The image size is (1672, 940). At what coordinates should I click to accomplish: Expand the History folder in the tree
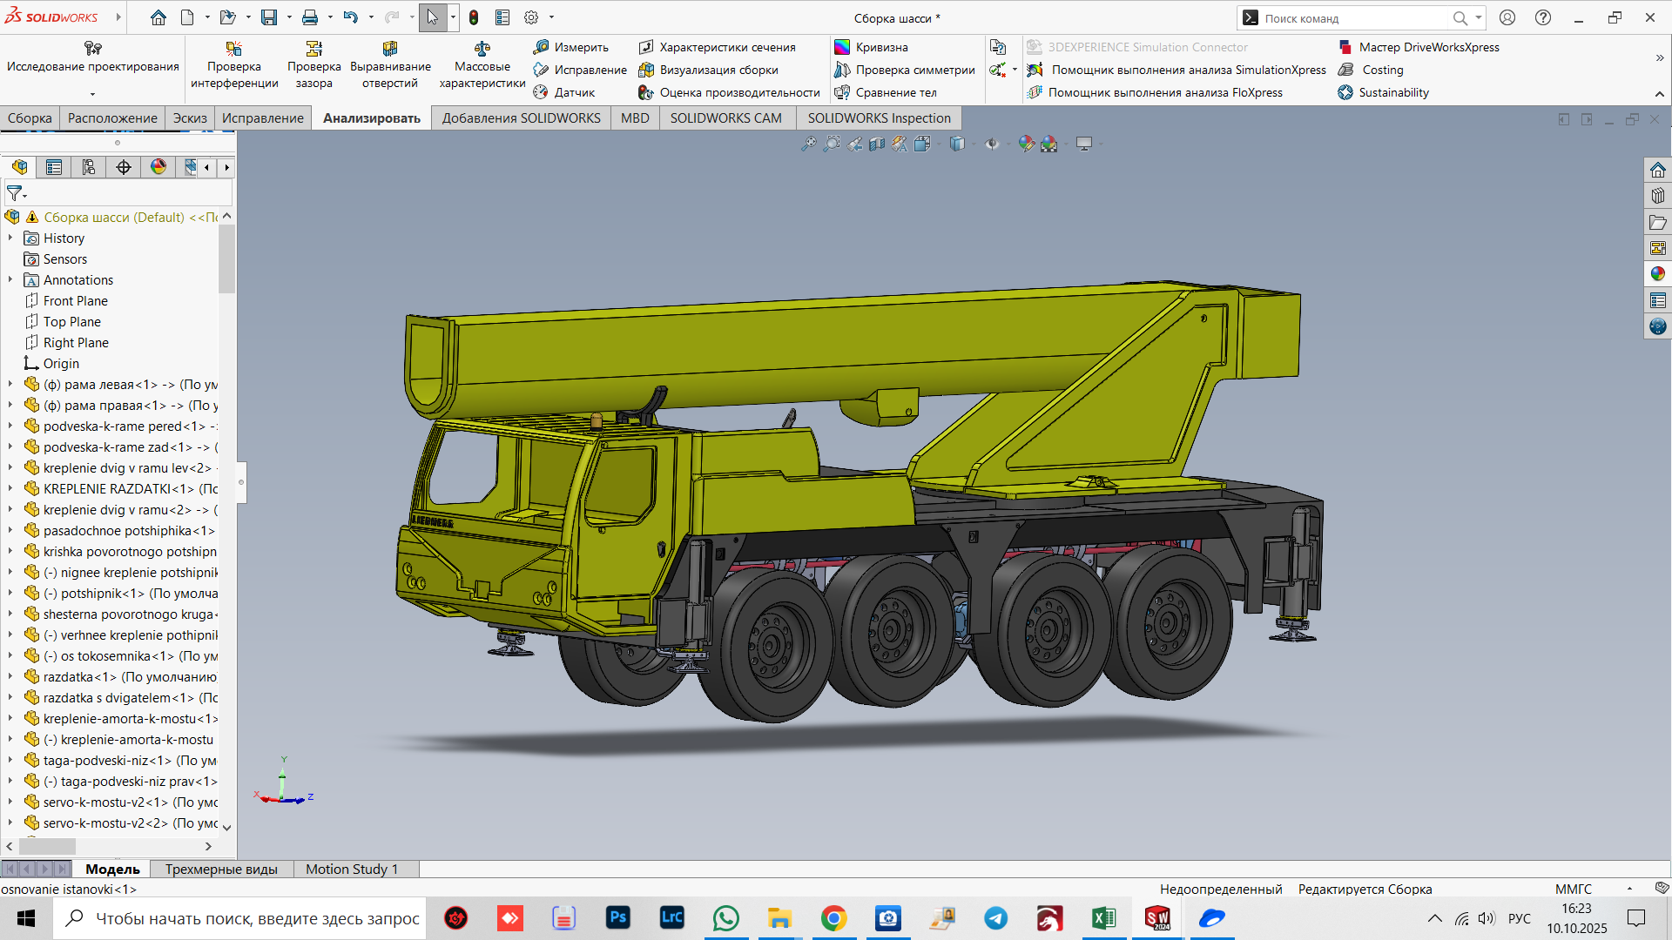pos(10,238)
